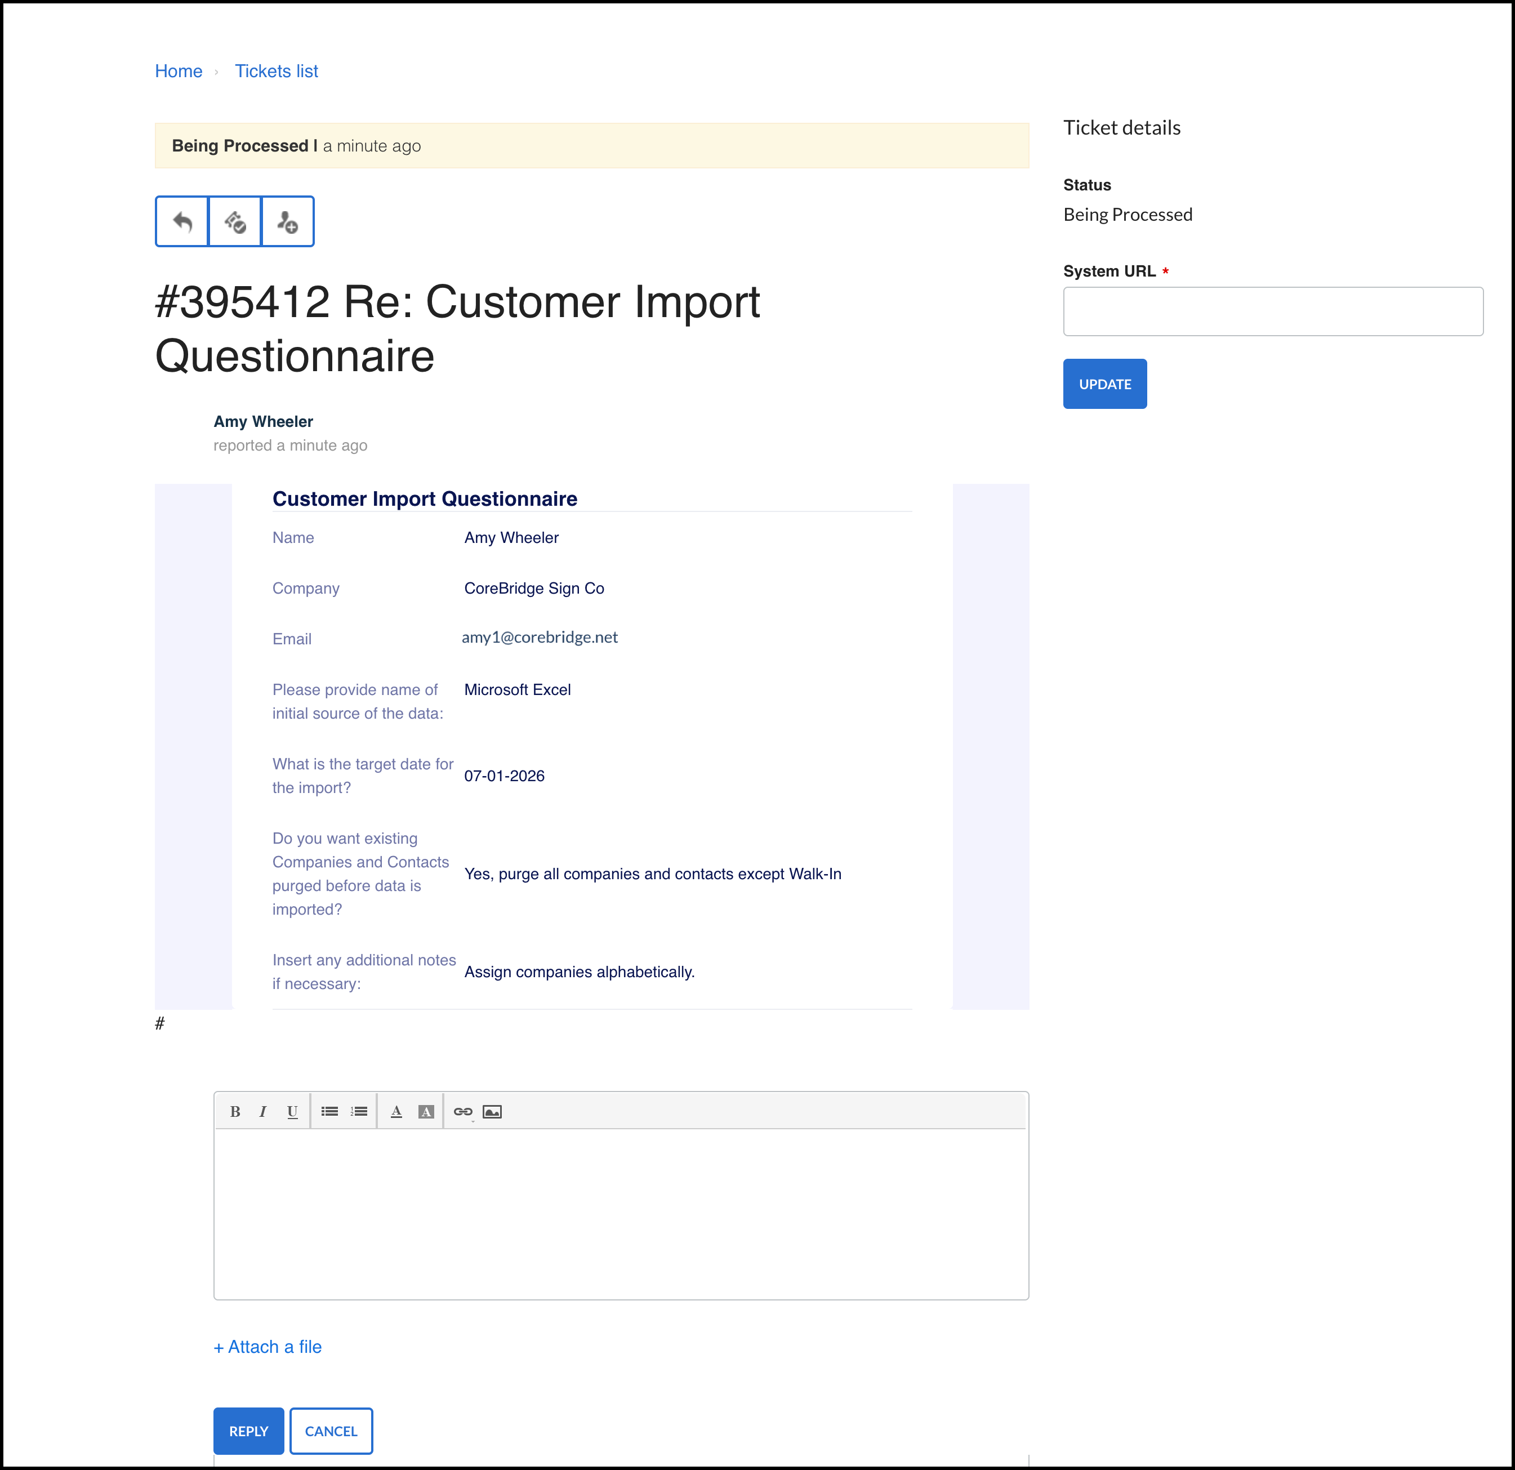Click the ticket check-mark resolve icon
The width and height of the screenshot is (1515, 1470).
pos(235,222)
